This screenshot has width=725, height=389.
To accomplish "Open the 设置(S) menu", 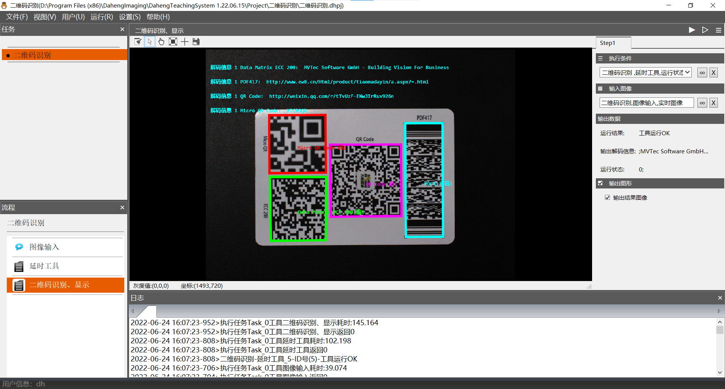I will point(130,17).
